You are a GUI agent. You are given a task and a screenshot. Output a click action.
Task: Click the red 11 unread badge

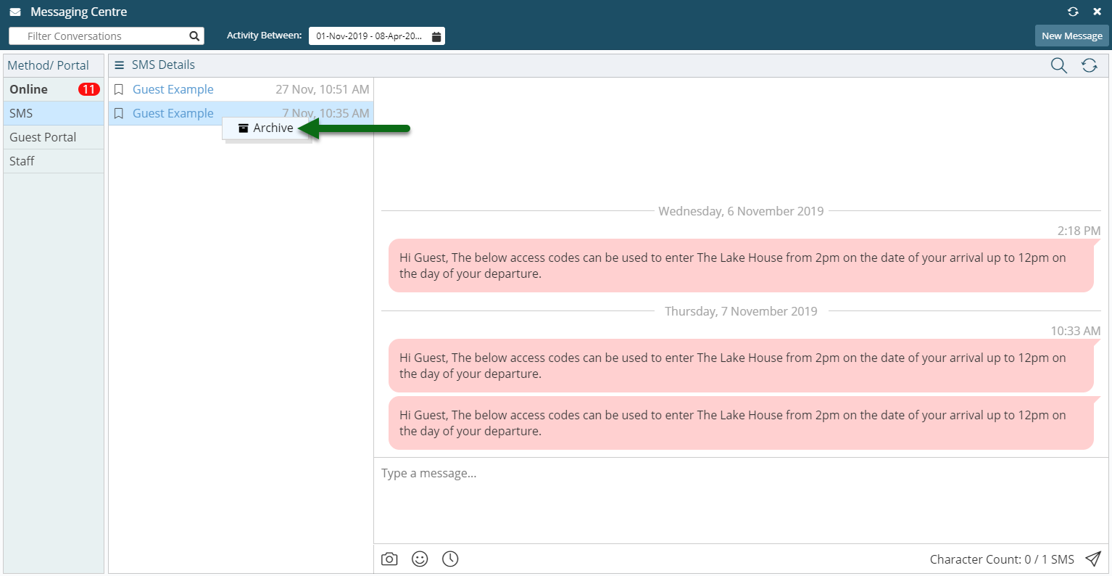(88, 89)
